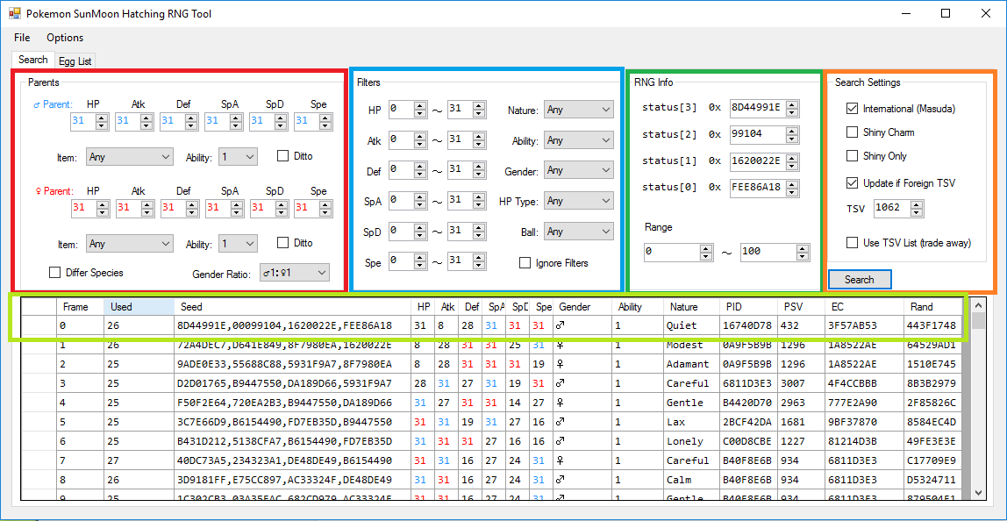Decrease status[3] value using down arrow
Viewport: 1007px width, 521px height.
pyautogui.click(x=792, y=112)
